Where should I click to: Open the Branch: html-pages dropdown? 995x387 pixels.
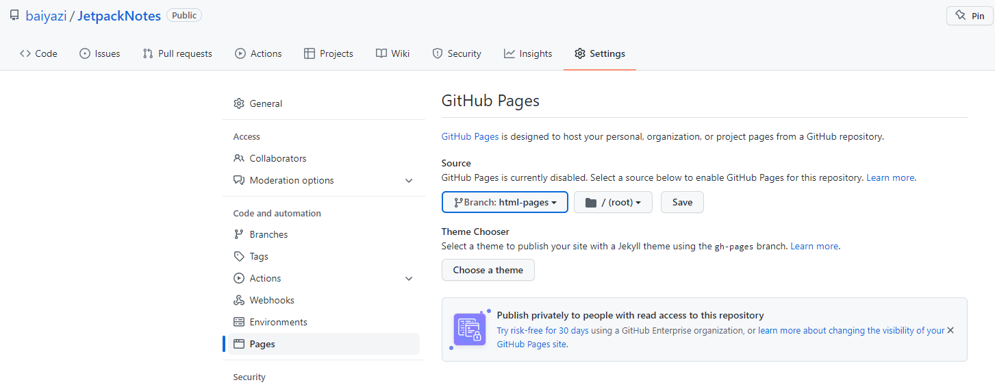coord(505,202)
